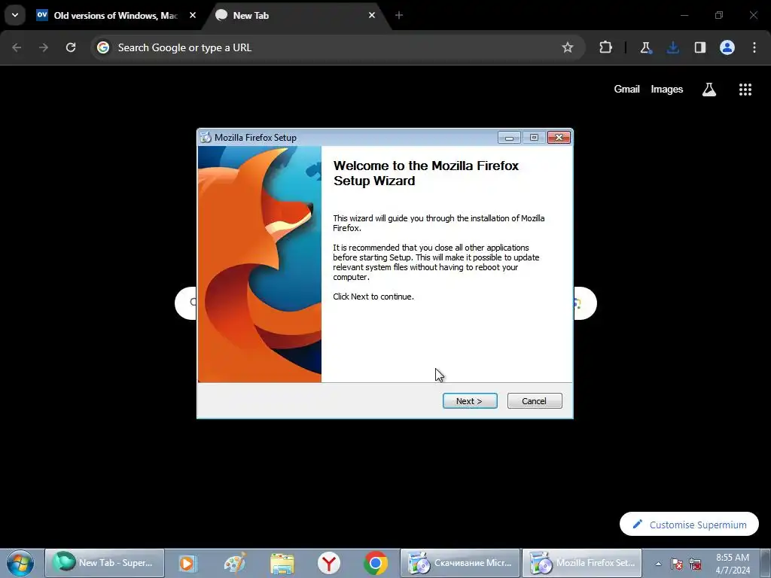
Task: Cancel the Mozilla Firefox Setup
Action: pos(535,401)
